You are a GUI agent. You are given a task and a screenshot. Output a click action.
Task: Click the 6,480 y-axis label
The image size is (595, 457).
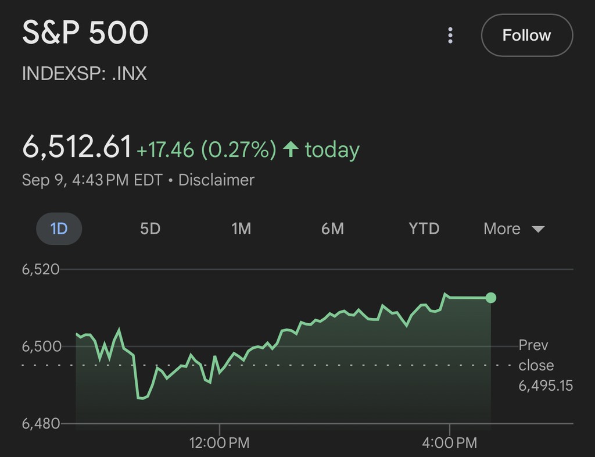point(41,423)
